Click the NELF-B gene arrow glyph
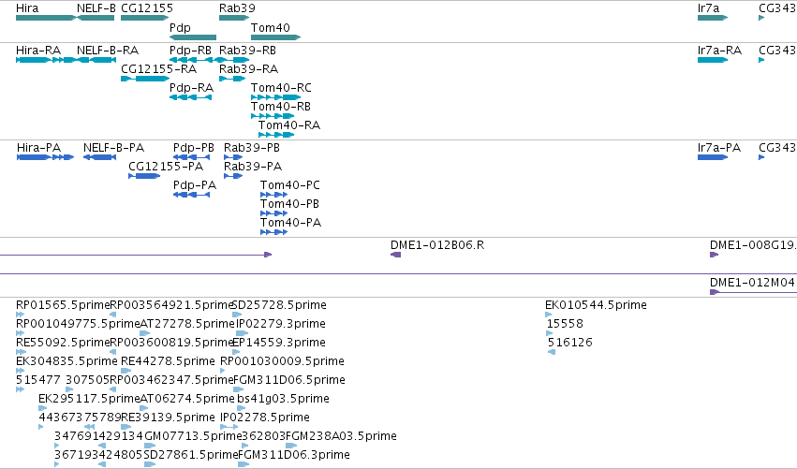The image size is (797, 469). pyautogui.click(x=95, y=18)
